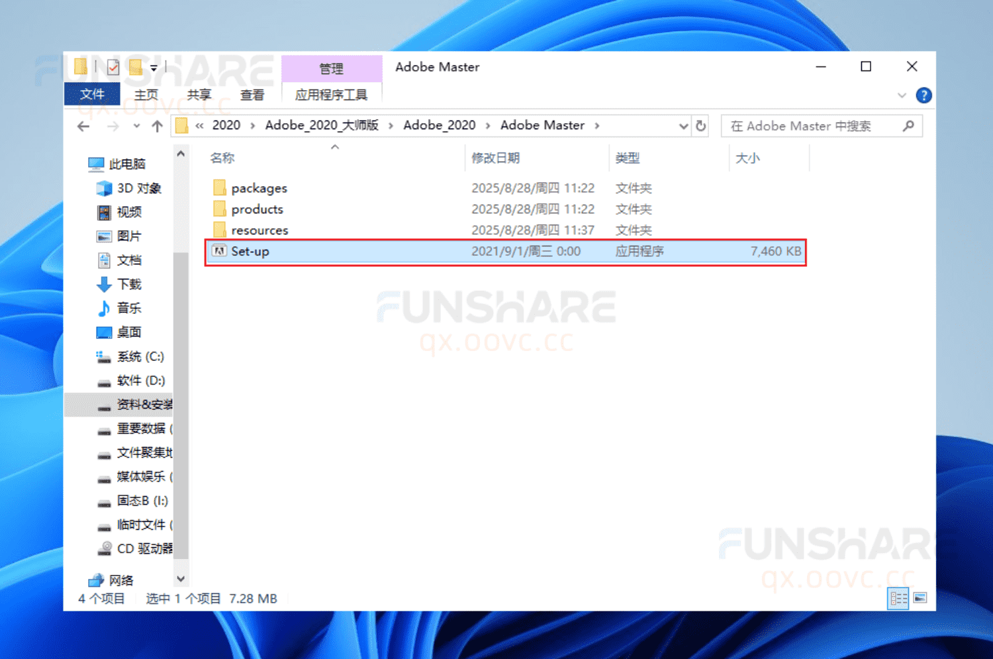Refresh the Adobe Master folder view
This screenshot has width=993, height=659.
pos(700,125)
